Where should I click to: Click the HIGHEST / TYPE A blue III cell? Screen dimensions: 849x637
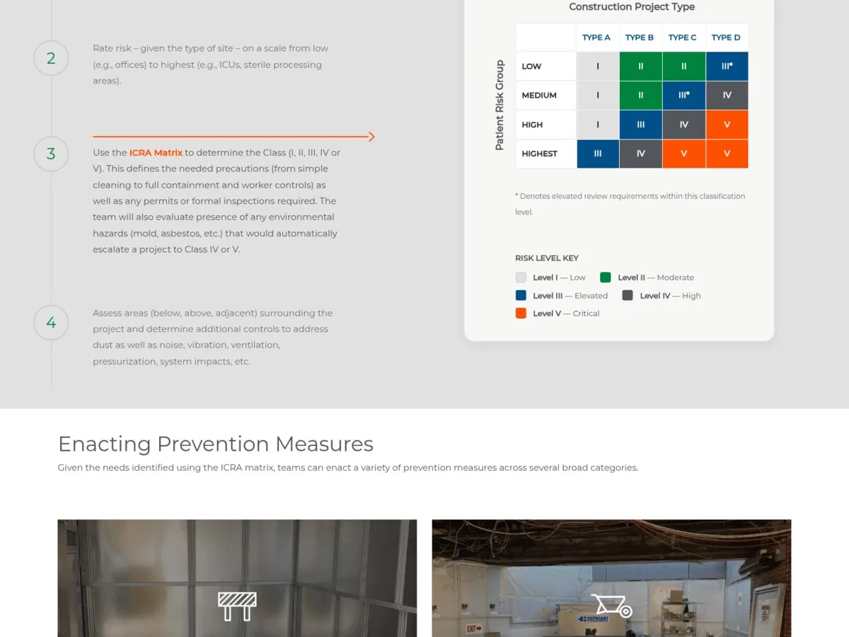click(598, 154)
